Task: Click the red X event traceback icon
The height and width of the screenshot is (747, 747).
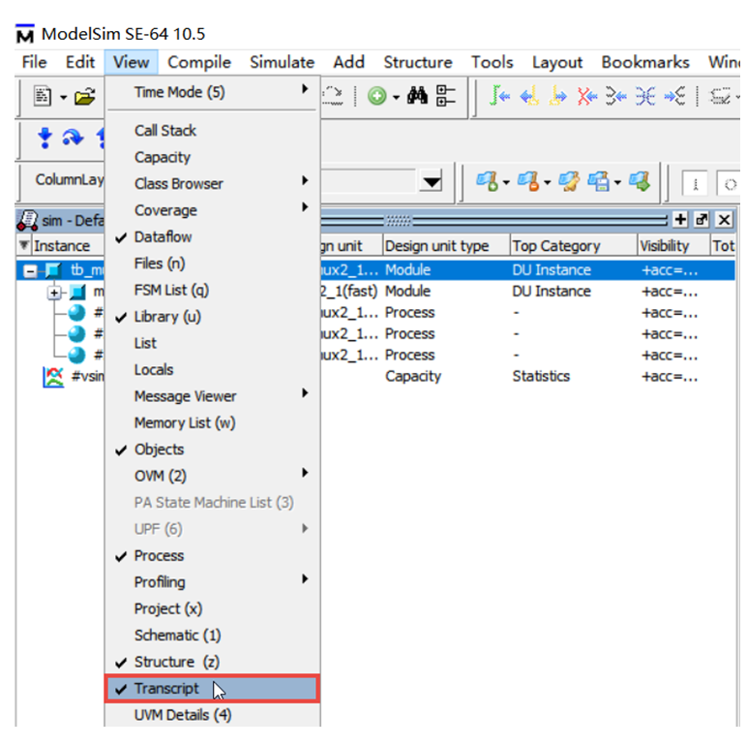Action: click(x=587, y=96)
